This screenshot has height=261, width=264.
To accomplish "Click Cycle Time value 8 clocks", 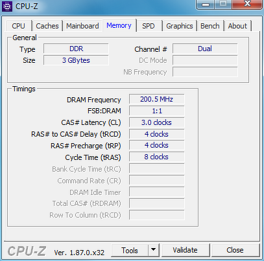I will 157,157.
